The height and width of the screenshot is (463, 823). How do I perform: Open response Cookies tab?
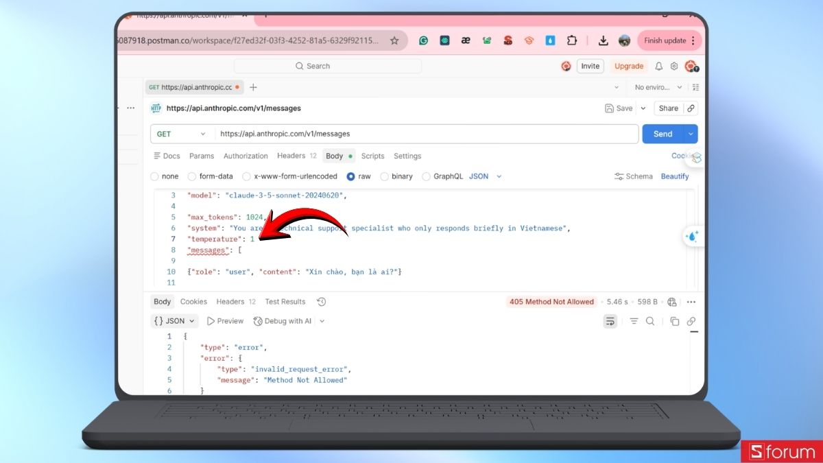(x=193, y=302)
